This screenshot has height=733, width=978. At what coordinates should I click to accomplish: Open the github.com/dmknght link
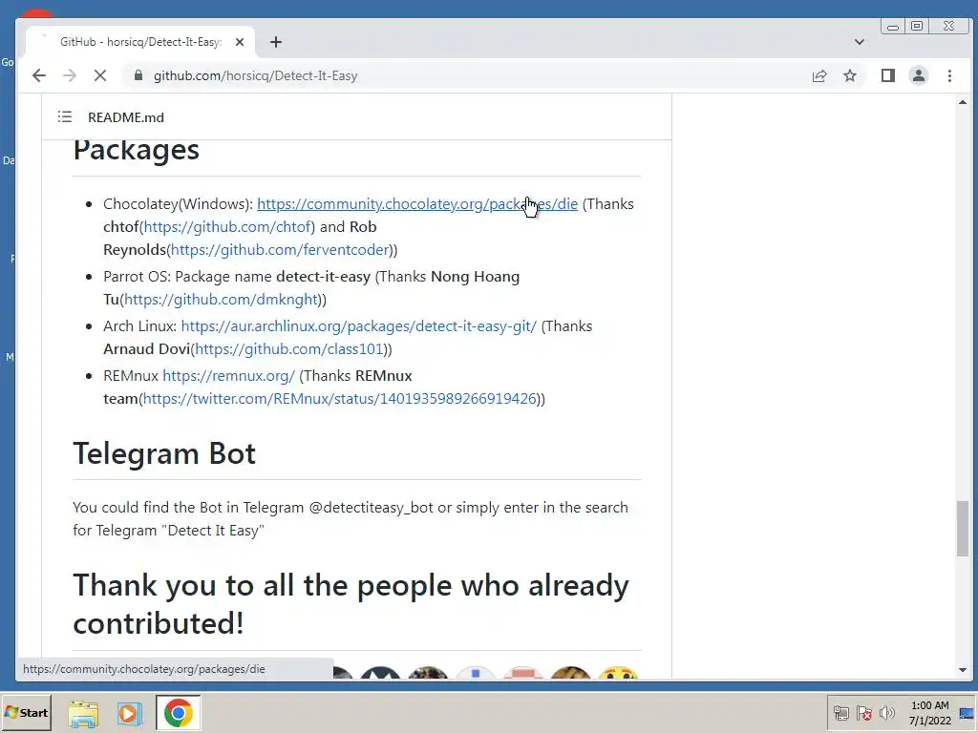pyautogui.click(x=222, y=299)
